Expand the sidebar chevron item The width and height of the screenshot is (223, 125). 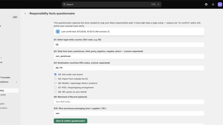coord(1,58)
